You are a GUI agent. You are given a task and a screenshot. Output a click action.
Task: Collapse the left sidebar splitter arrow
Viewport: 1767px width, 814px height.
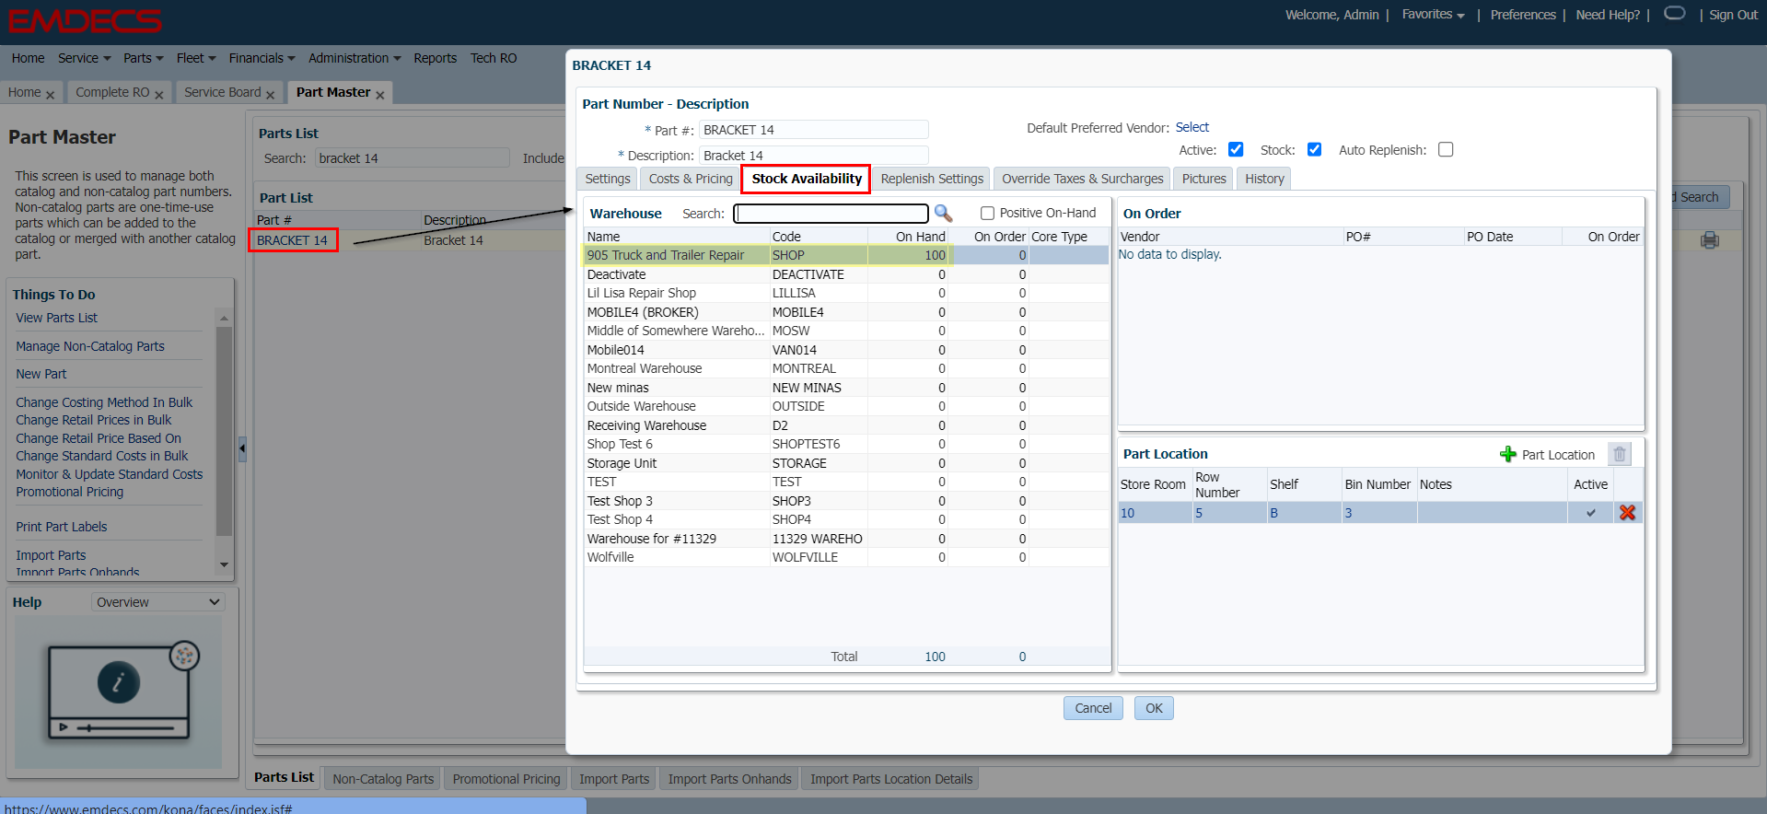[242, 448]
